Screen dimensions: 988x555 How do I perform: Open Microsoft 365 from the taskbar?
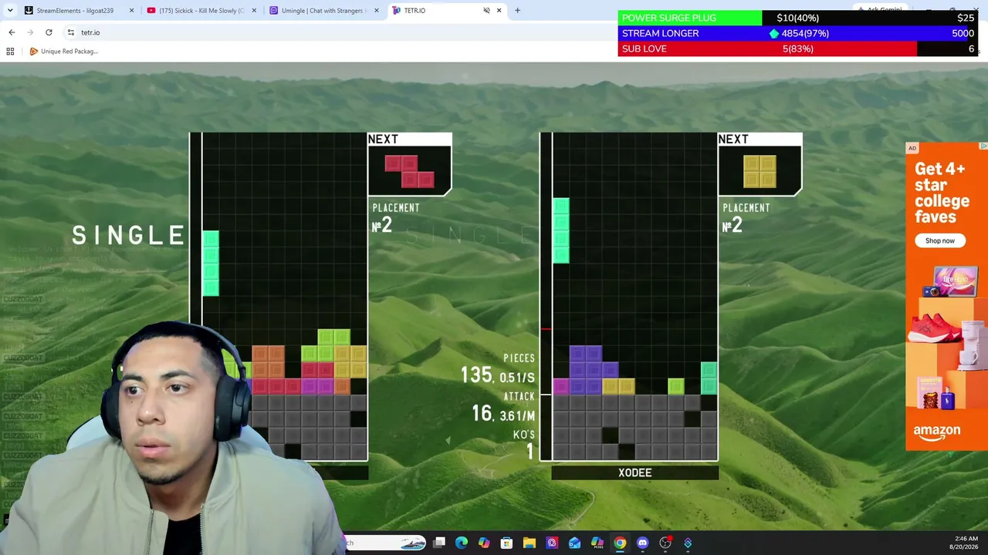pyautogui.click(x=597, y=543)
